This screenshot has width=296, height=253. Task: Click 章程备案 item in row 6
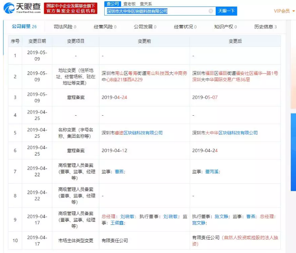click(x=76, y=150)
